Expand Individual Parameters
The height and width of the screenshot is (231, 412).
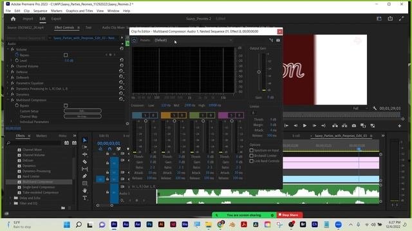tap(12, 121)
